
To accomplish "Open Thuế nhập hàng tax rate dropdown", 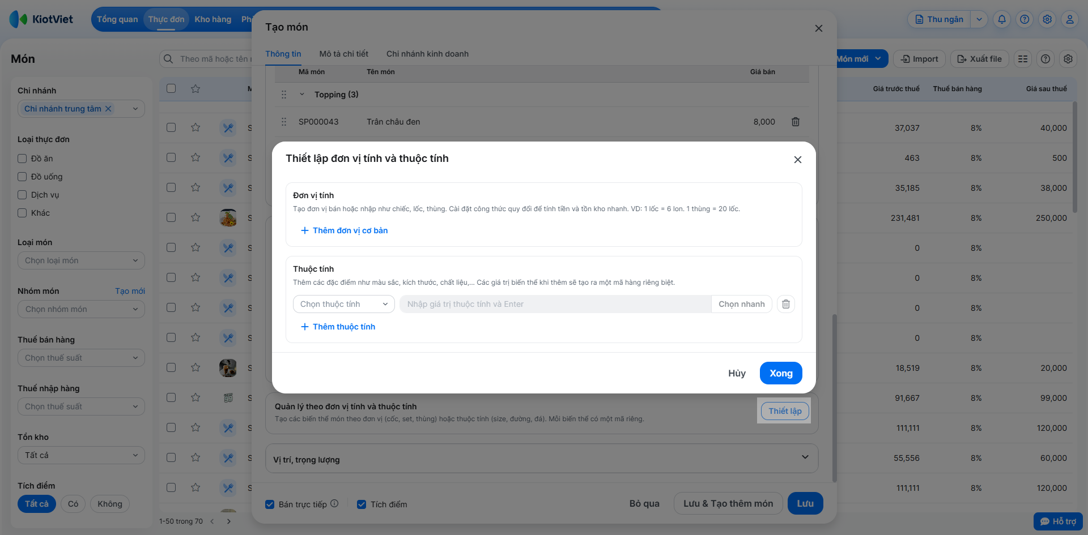I will (x=81, y=406).
